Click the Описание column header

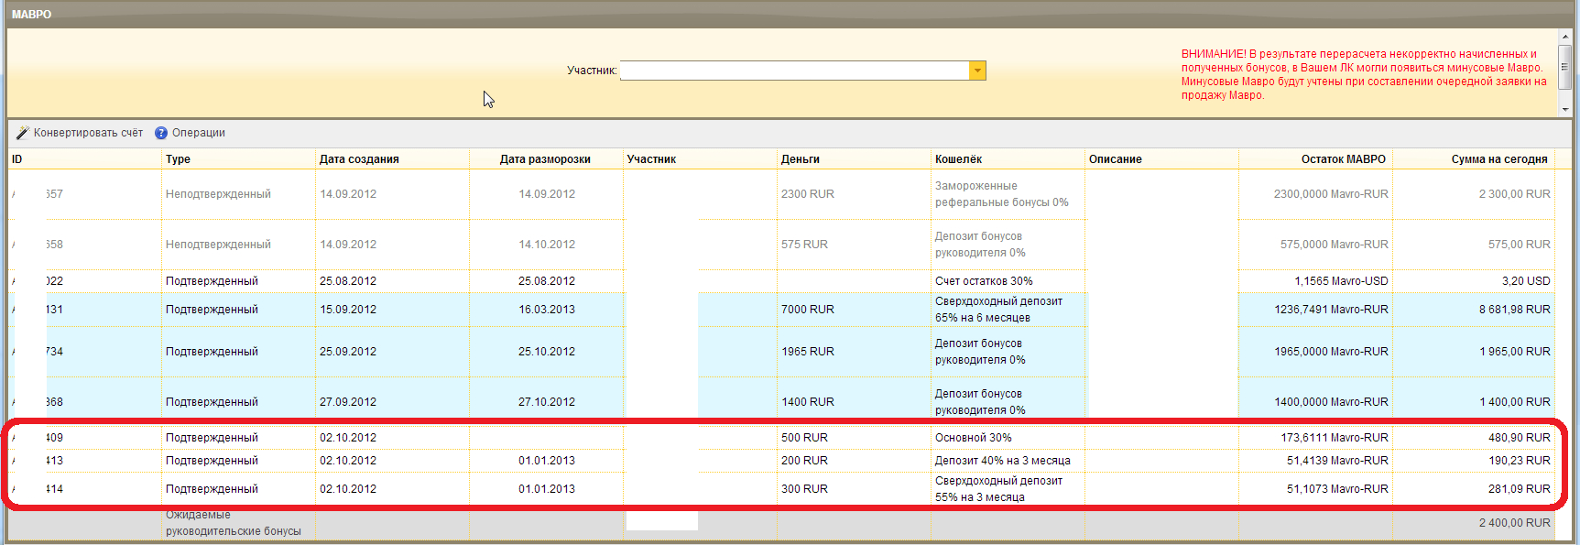1161,159
